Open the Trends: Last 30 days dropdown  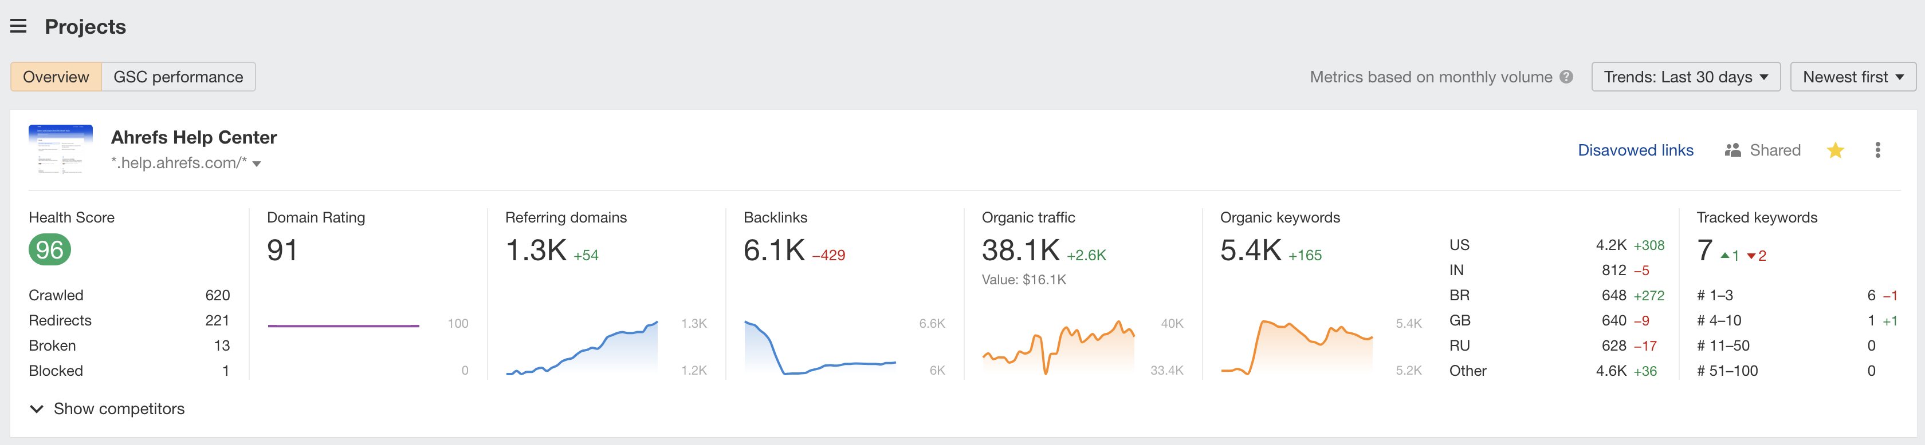click(x=1685, y=77)
